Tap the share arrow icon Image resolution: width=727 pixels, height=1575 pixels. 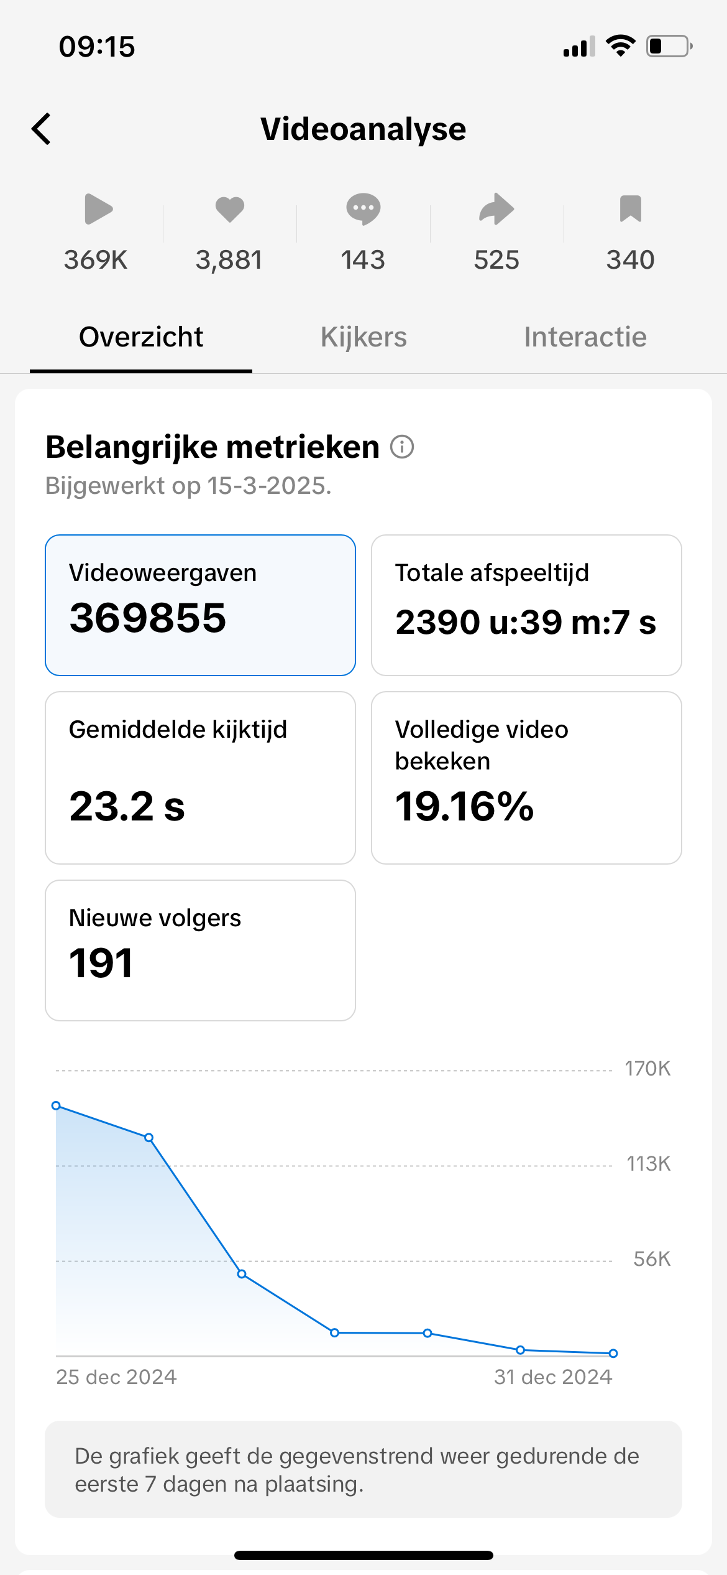[x=496, y=209]
